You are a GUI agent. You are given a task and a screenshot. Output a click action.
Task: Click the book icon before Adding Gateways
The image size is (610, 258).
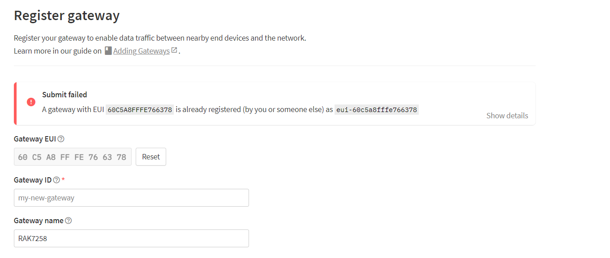point(108,51)
